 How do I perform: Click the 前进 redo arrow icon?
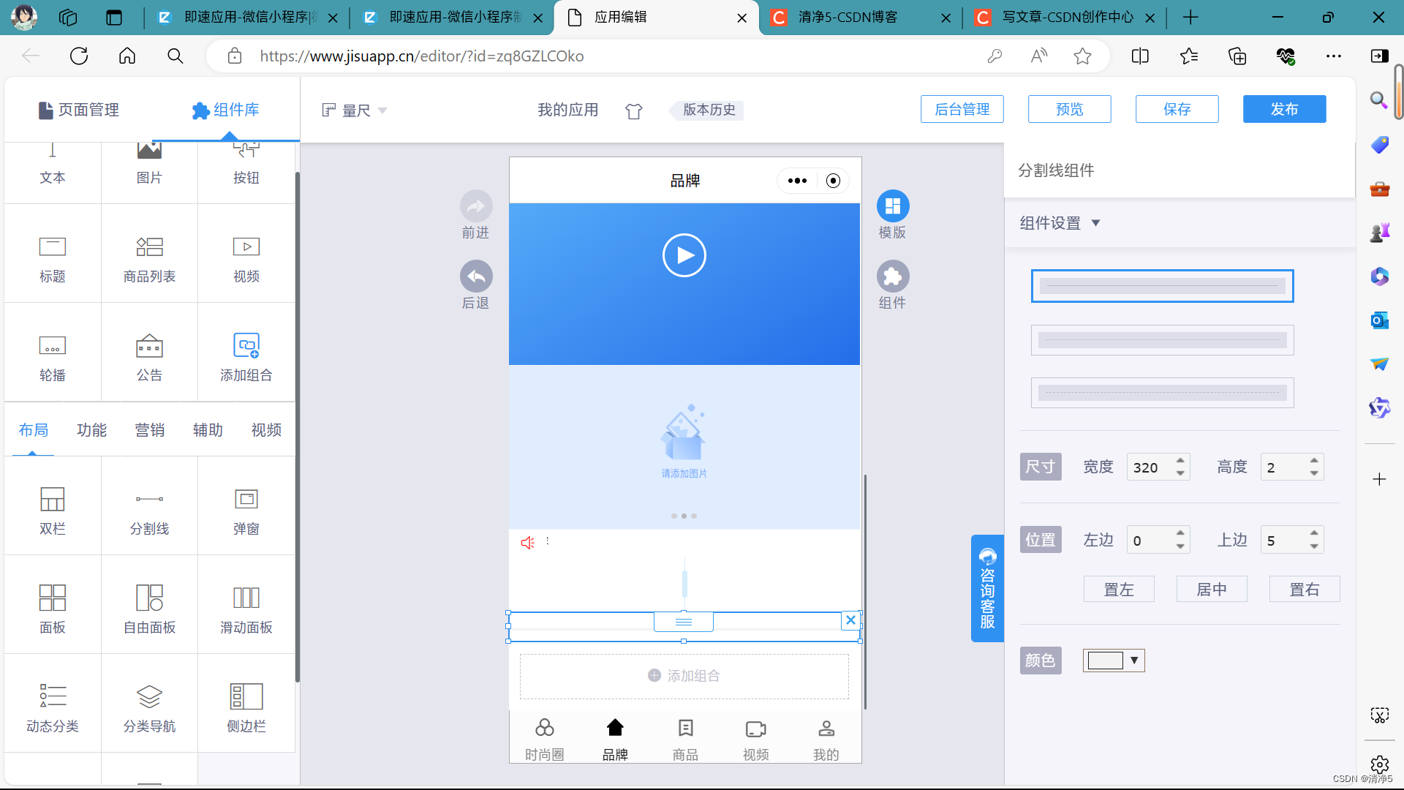pos(476,206)
